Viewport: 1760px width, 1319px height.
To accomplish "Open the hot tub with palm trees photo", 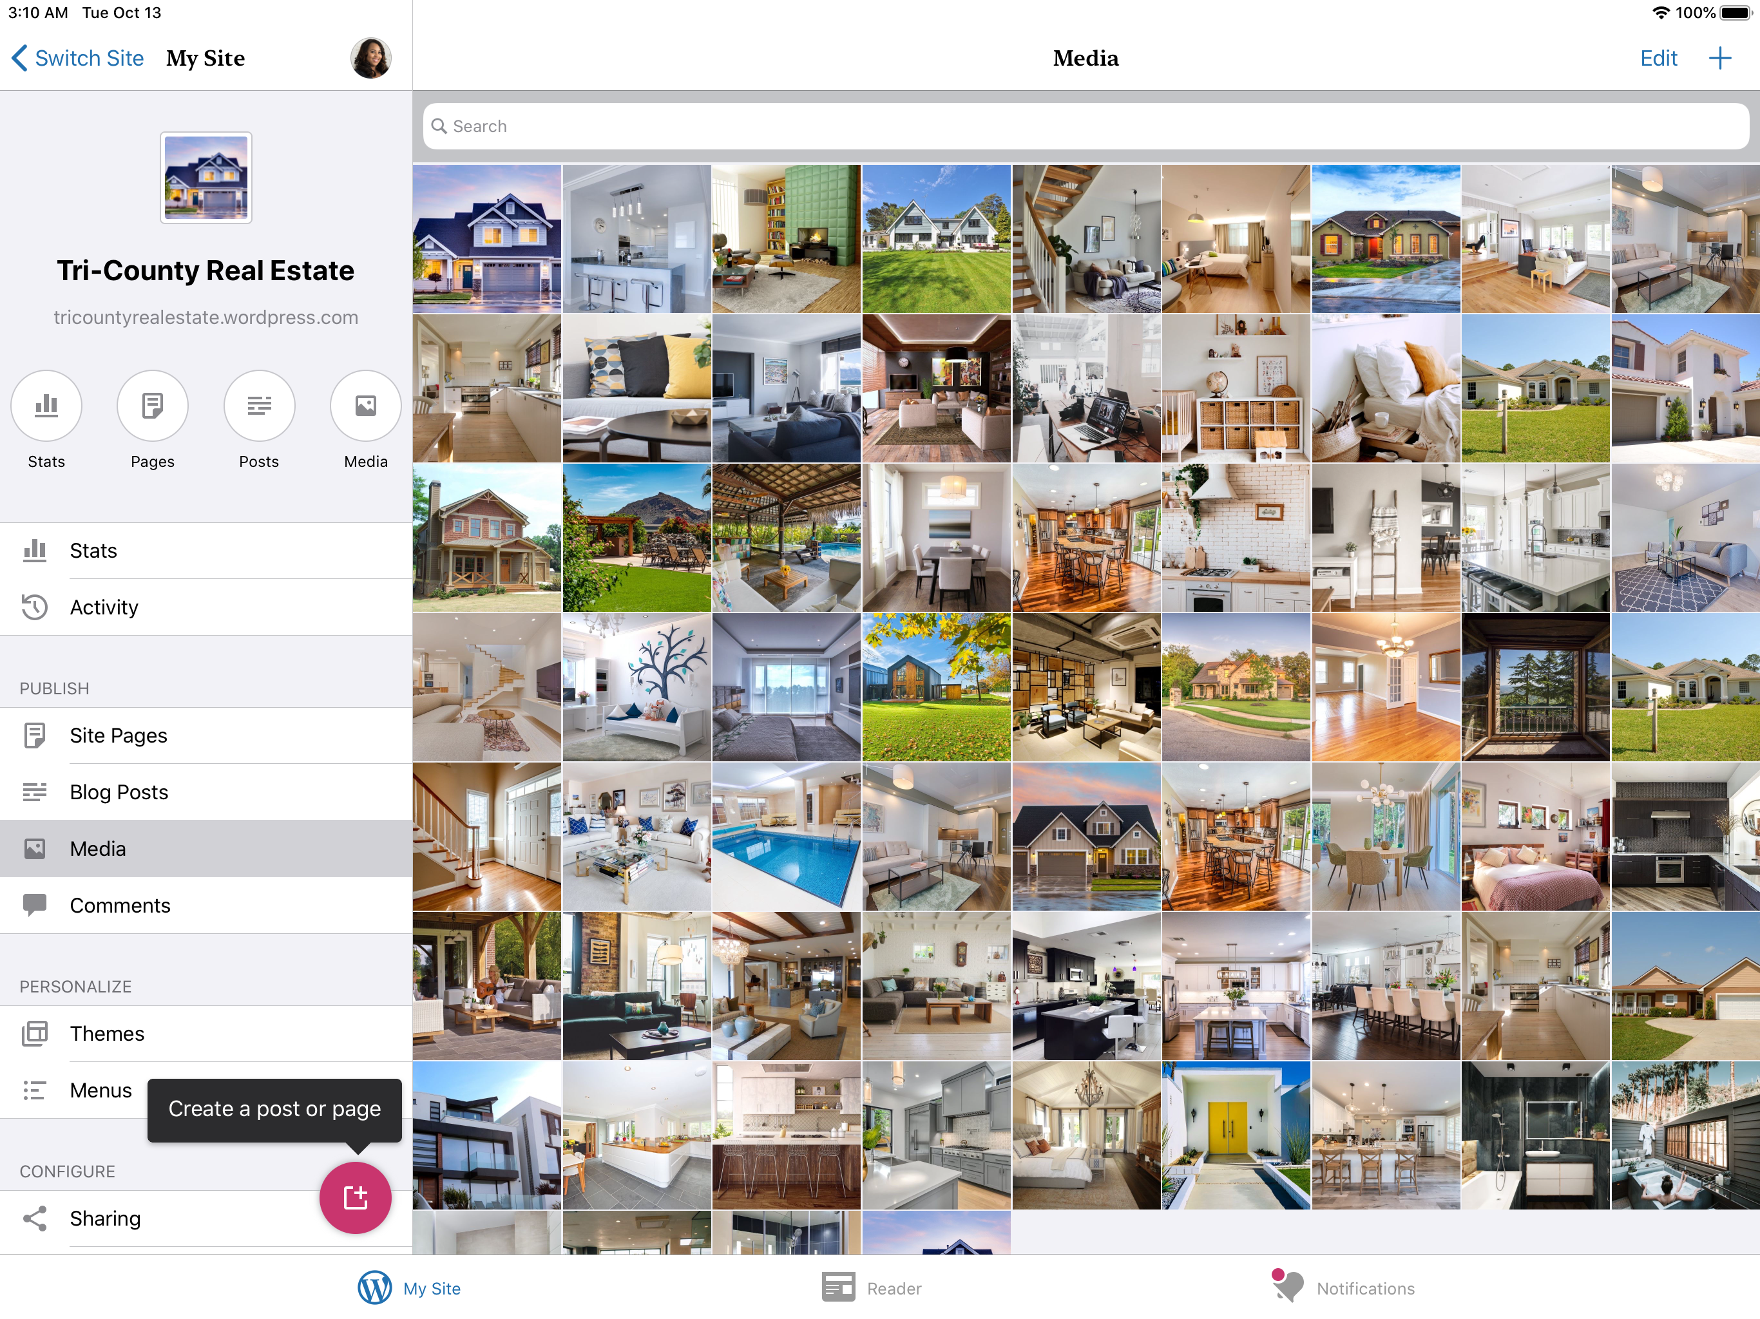I will pos(1685,1135).
